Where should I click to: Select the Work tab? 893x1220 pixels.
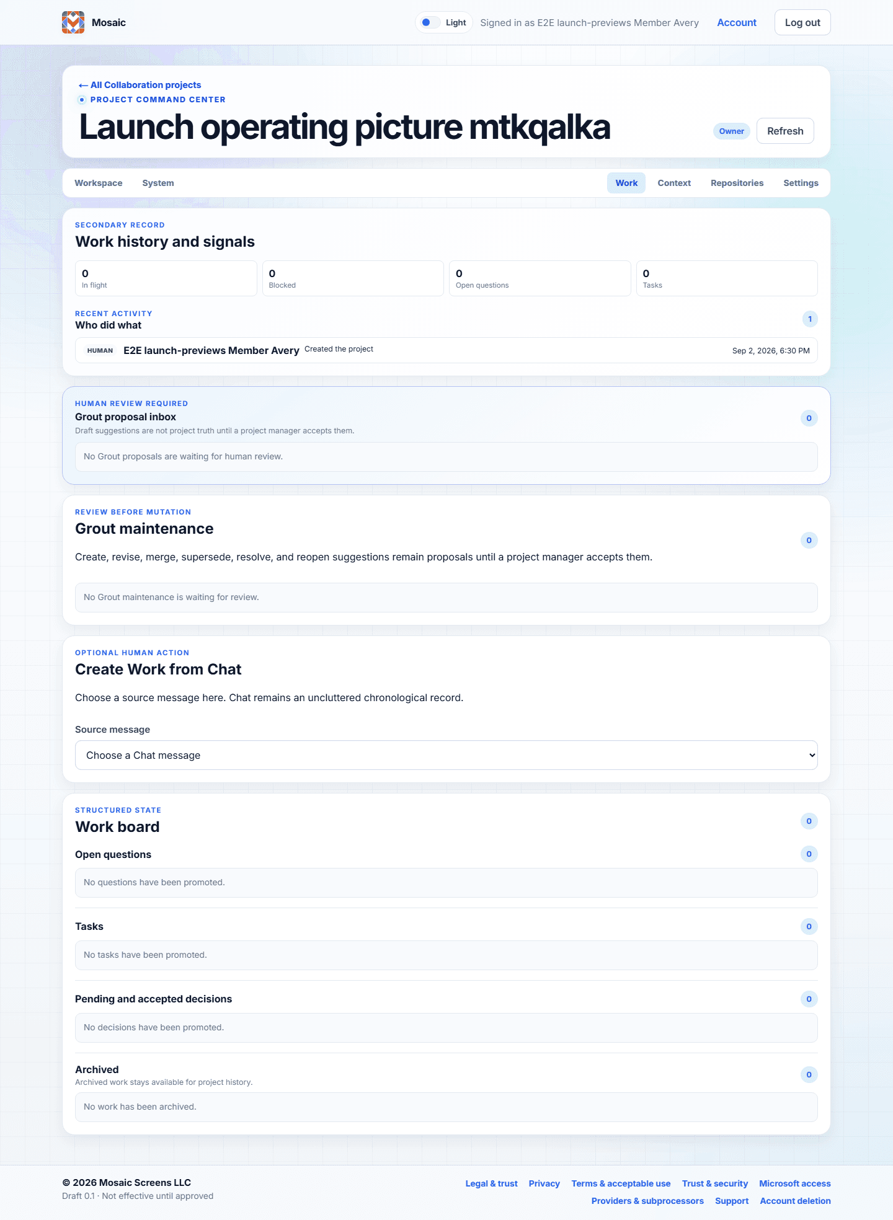point(626,183)
